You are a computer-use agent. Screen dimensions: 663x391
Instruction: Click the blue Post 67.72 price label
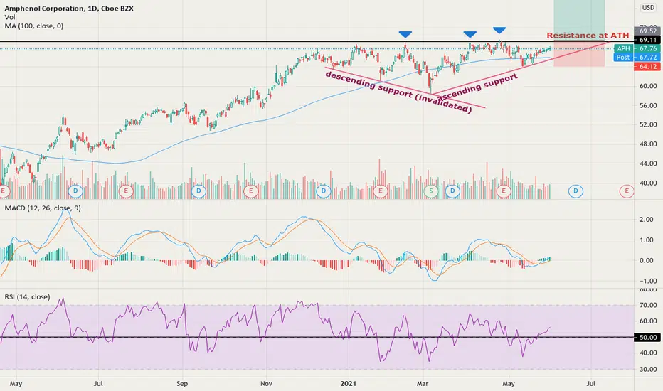click(637, 57)
